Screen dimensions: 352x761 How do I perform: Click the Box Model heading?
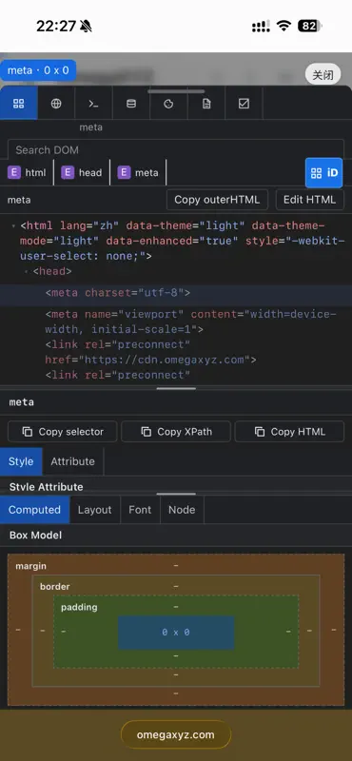35,535
